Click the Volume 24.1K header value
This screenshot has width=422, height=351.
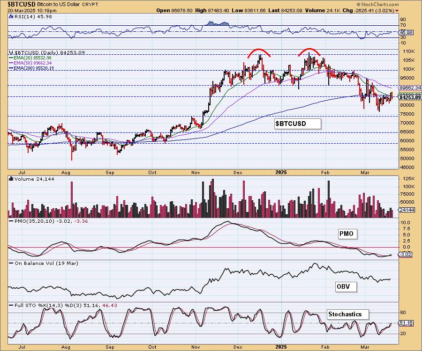pos(323,10)
